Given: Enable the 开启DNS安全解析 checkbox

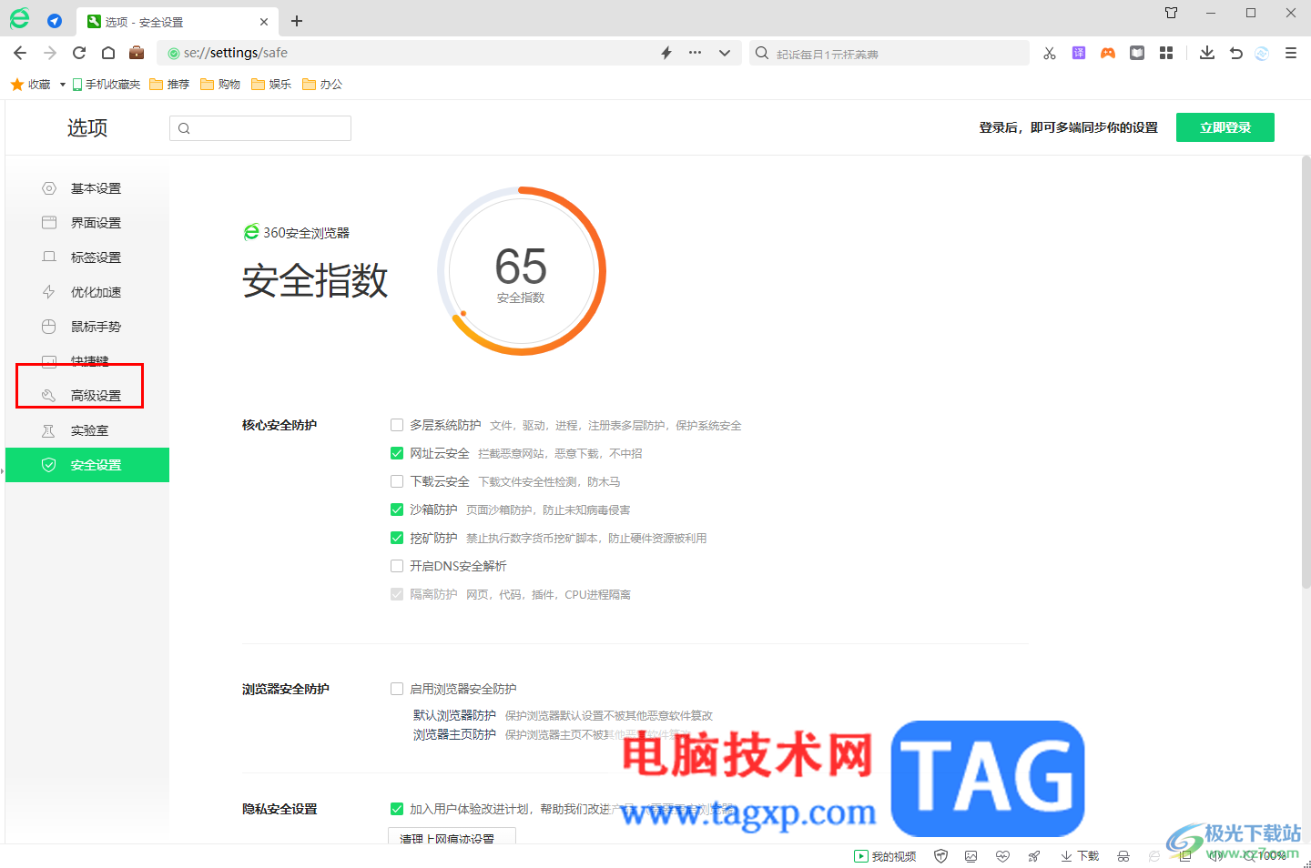Looking at the screenshot, I should point(397,566).
